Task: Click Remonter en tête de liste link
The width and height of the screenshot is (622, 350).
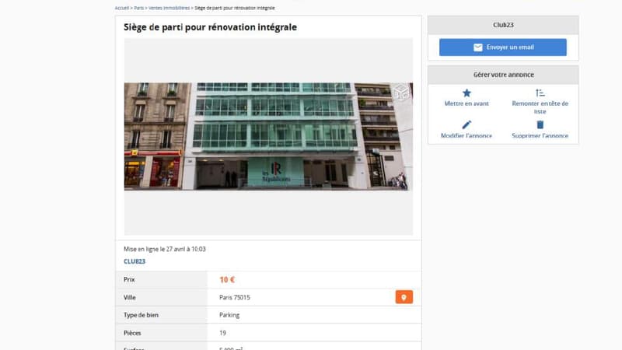Action: tap(540, 107)
